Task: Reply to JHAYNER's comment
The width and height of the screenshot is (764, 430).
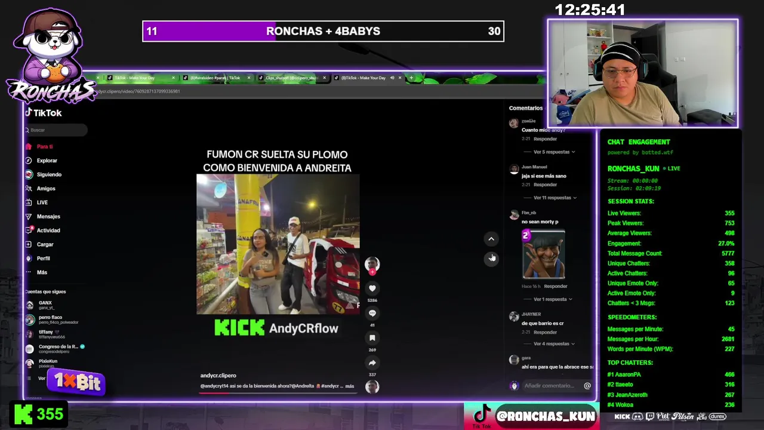Action: (x=545, y=332)
